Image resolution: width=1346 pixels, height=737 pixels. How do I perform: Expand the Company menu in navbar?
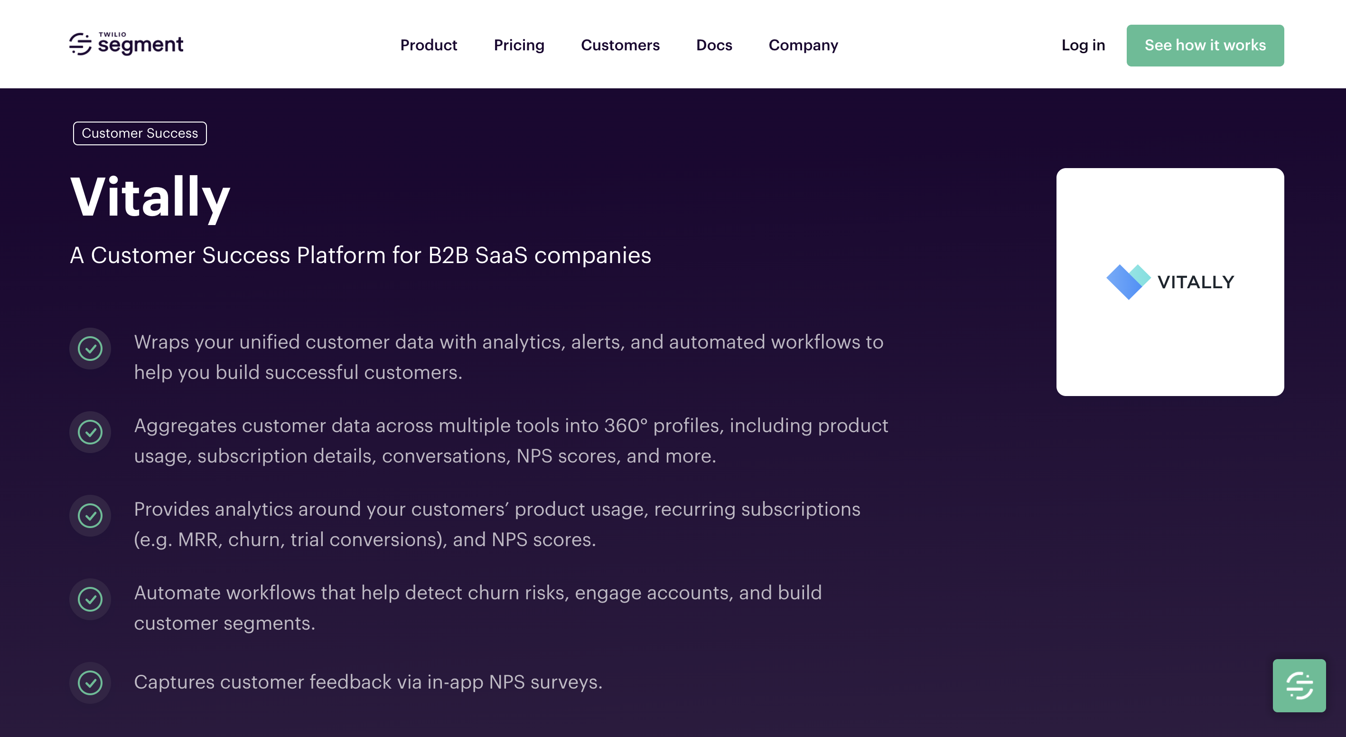[803, 46]
